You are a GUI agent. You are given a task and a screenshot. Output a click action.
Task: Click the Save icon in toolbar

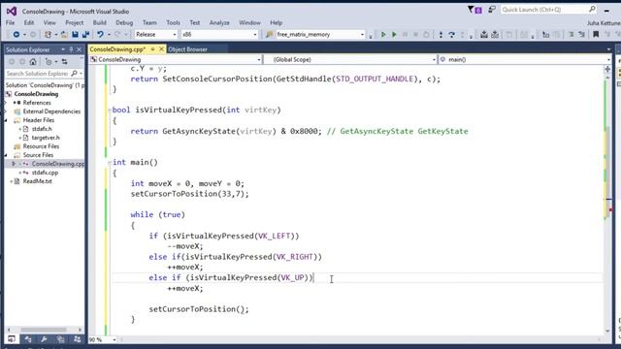coord(75,35)
